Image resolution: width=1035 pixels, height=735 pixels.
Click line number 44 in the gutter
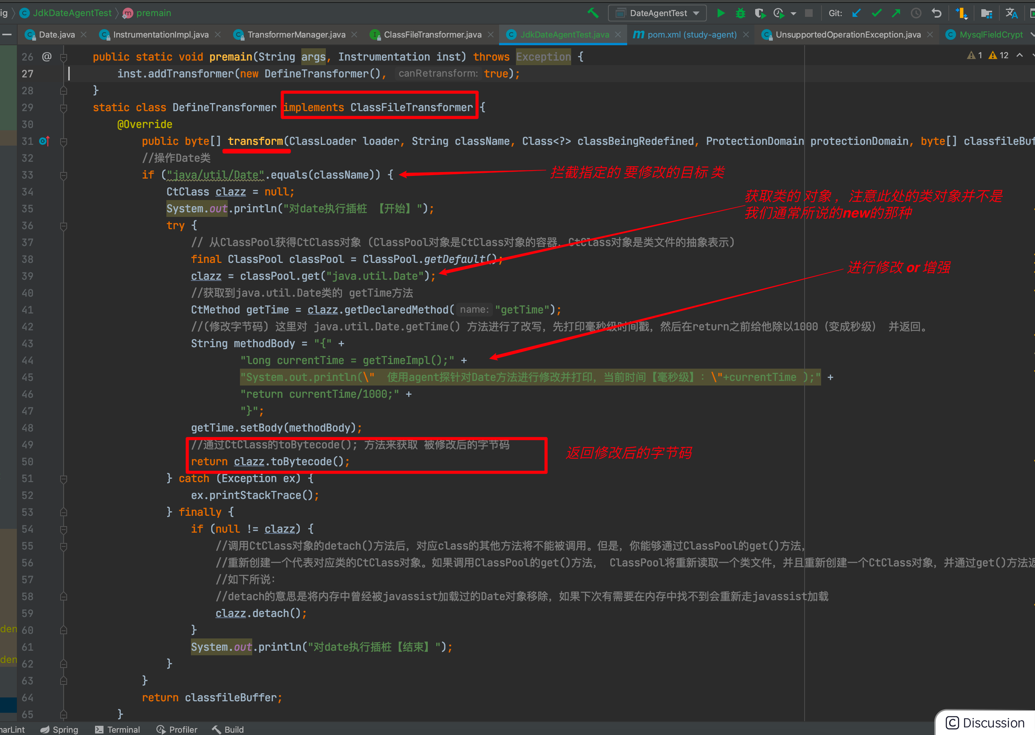tap(27, 361)
